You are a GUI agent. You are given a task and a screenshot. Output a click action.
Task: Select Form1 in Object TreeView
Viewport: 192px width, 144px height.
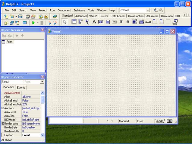click(x=10, y=42)
